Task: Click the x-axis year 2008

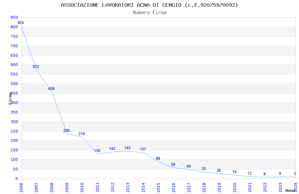Action: coord(51,188)
